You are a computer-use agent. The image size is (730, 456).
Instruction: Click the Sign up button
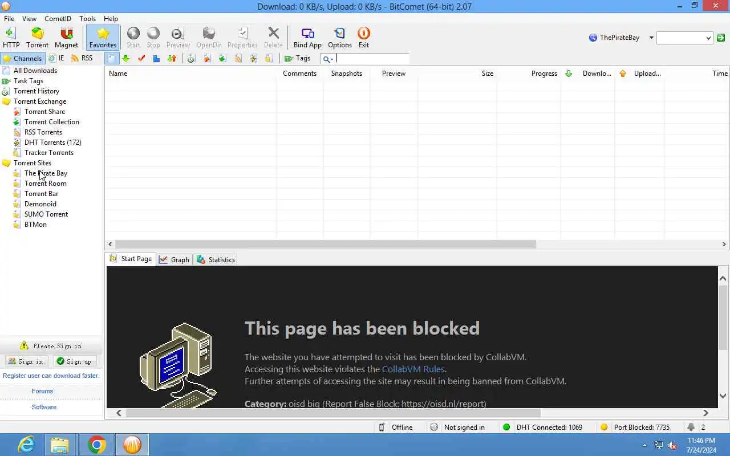74,361
